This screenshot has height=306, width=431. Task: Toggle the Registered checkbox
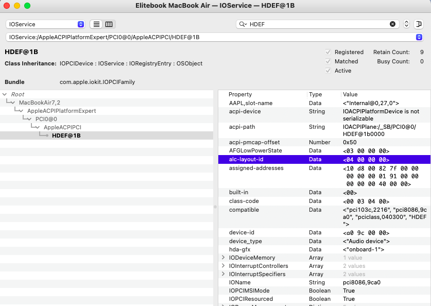pyautogui.click(x=328, y=52)
